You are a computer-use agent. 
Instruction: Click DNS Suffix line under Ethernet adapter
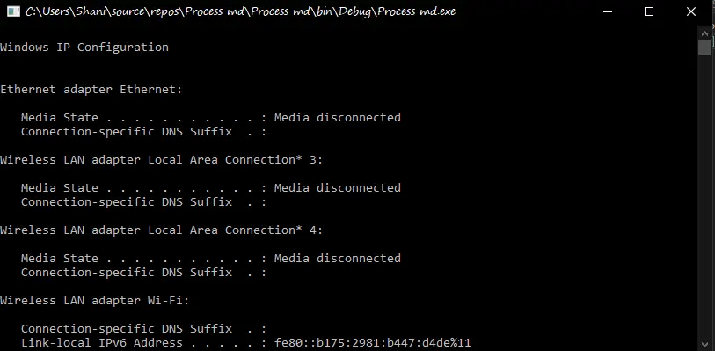pos(143,132)
